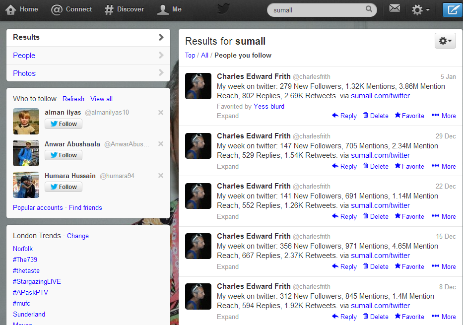Dismiss Humara Hussain suggestion
Viewport: 463px width, 325px height.
pos(161,176)
